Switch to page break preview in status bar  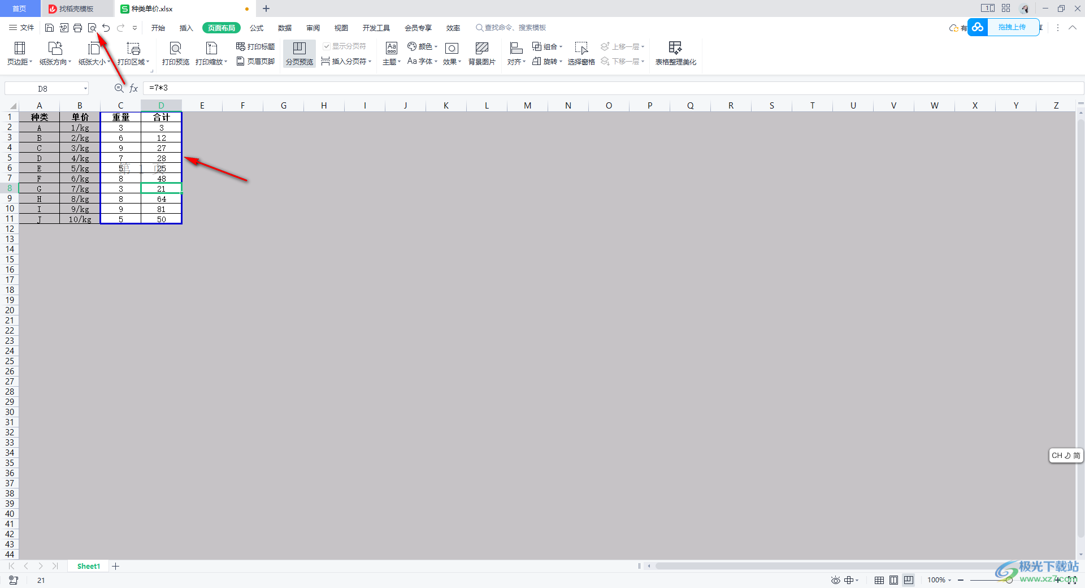(x=908, y=580)
